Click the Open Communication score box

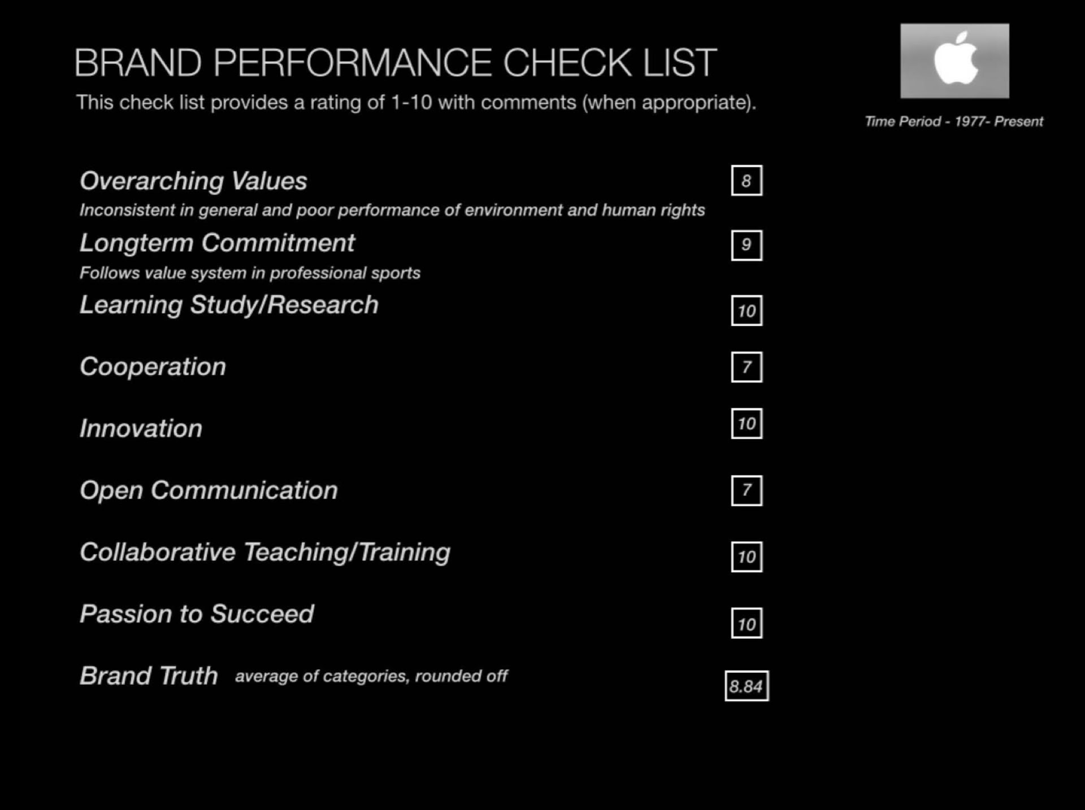(x=746, y=490)
